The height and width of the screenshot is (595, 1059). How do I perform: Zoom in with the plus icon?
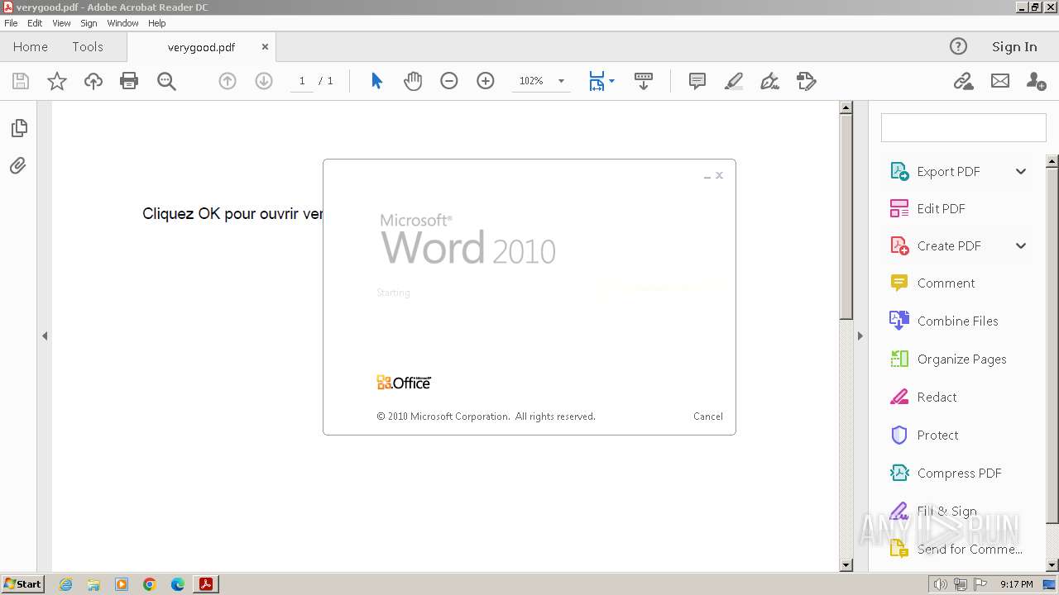click(486, 81)
